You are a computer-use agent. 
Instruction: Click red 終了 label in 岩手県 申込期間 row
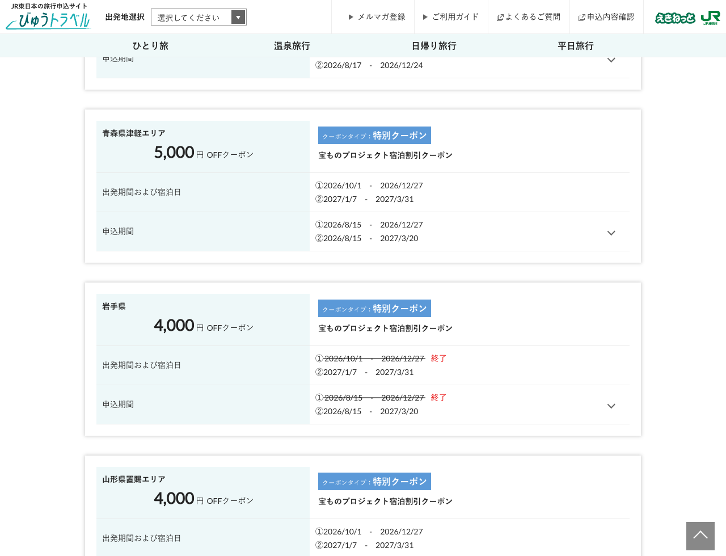[439, 398]
